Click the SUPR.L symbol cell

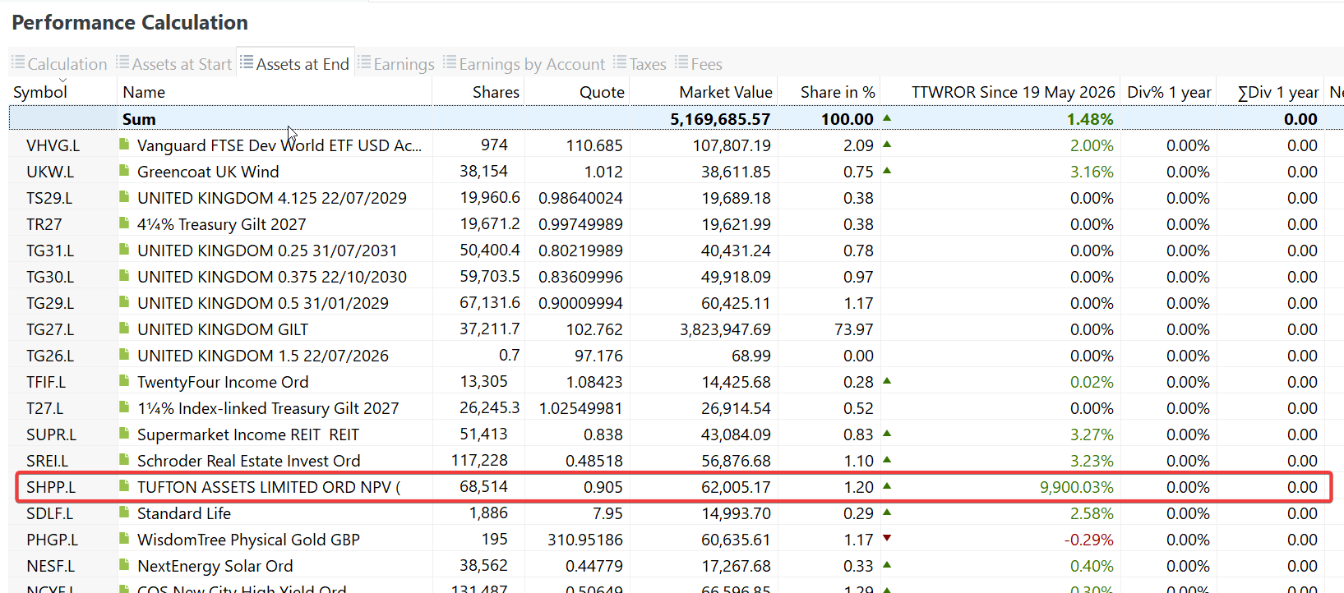(x=51, y=434)
